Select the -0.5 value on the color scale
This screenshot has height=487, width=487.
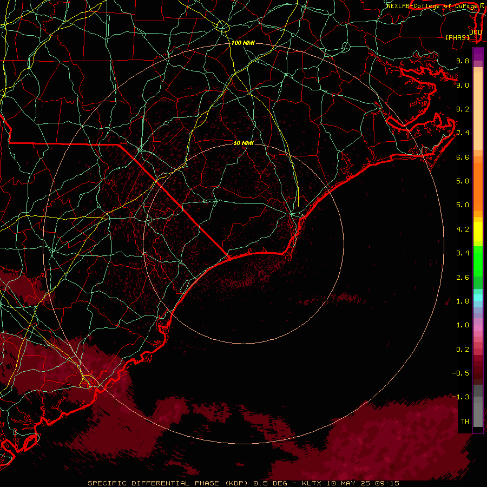tap(460, 373)
